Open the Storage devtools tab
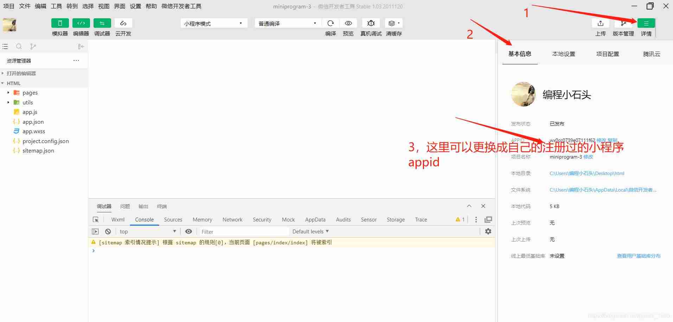Image resolution: width=673 pixels, height=322 pixels. coord(396,220)
